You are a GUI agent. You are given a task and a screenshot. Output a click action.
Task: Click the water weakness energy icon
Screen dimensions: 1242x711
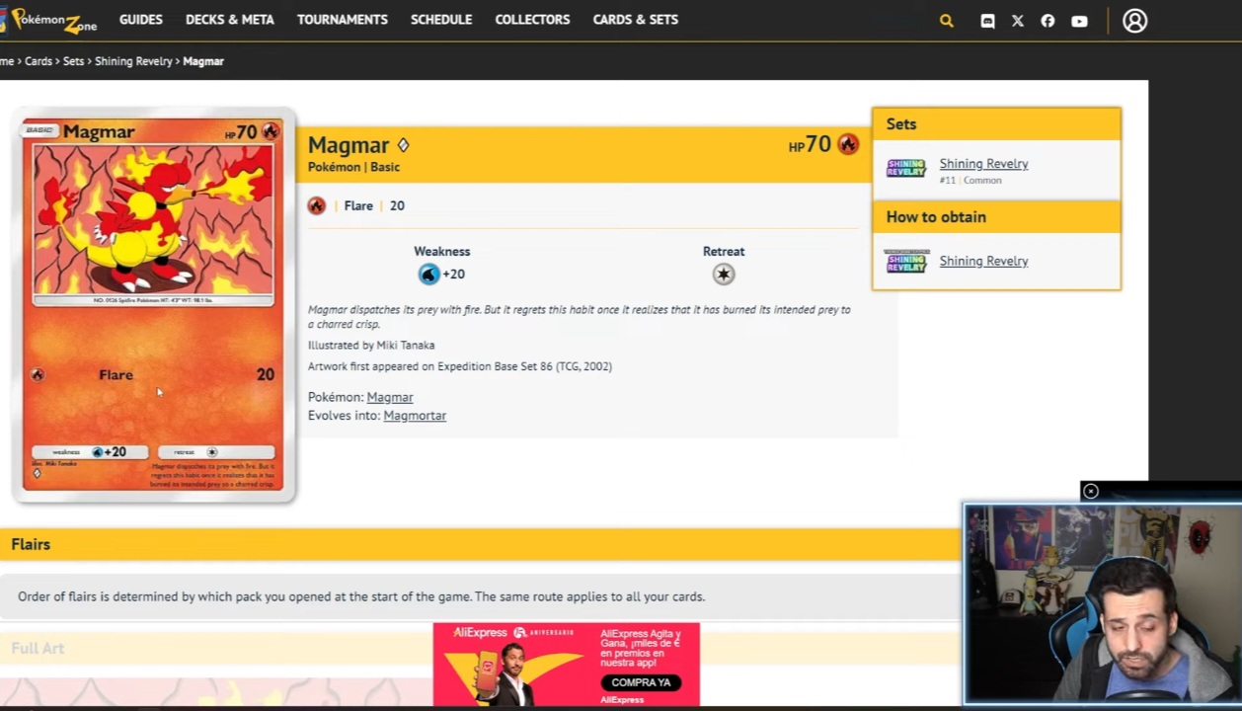(x=428, y=275)
